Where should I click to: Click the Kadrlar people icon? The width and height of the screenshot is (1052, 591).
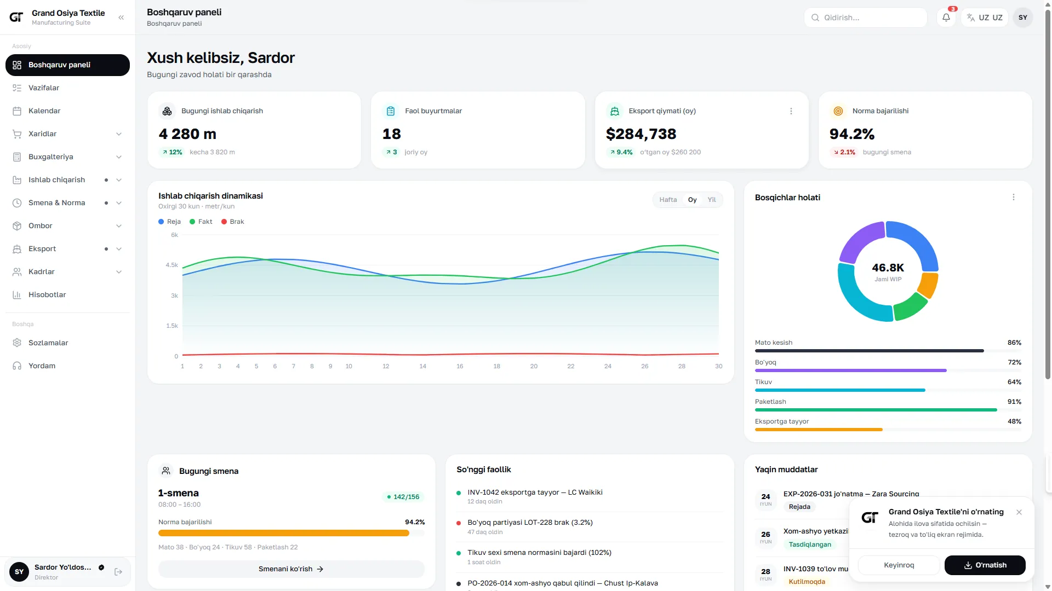[17, 271]
